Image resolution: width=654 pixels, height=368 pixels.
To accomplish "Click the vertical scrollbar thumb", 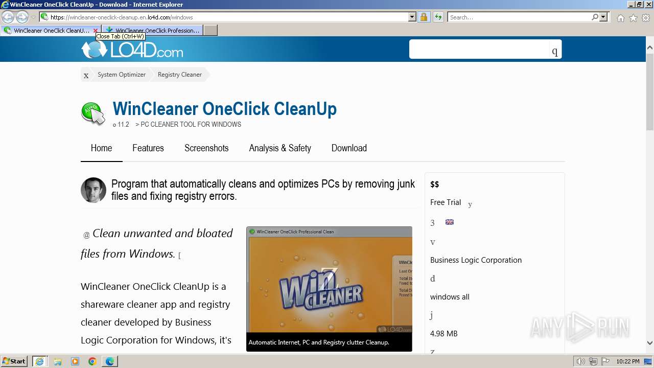I will click(x=650, y=91).
